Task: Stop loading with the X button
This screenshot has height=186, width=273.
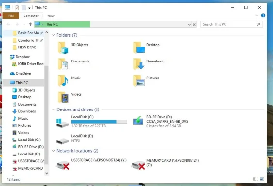Action: click(x=194, y=25)
